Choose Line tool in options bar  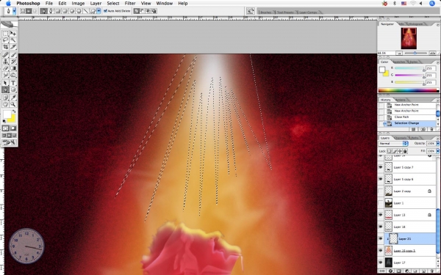(86, 11)
